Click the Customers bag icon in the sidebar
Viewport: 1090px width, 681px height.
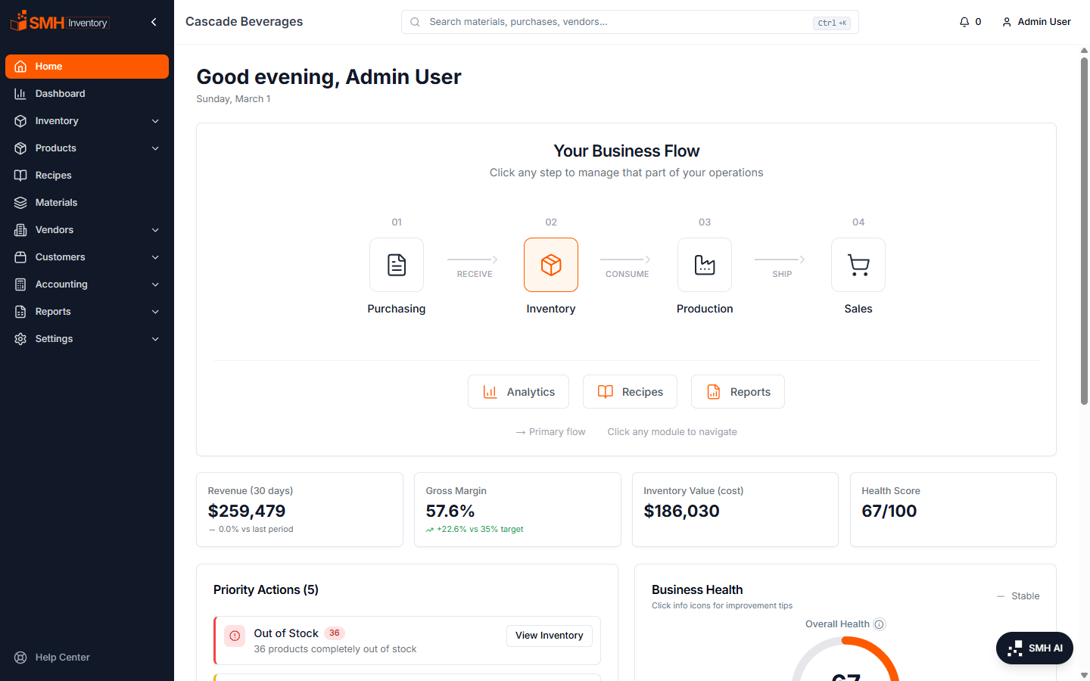tap(20, 257)
